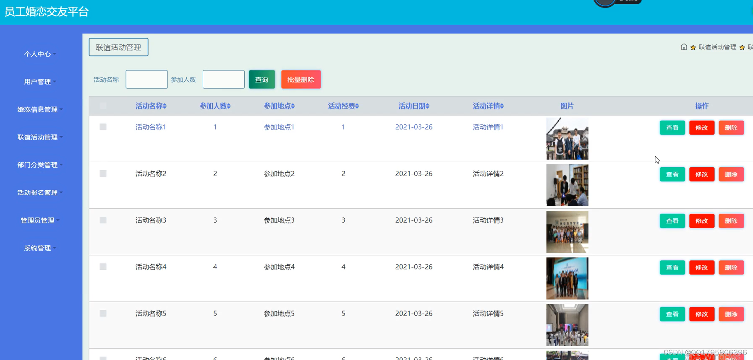The height and width of the screenshot is (360, 753).
Task: Click the 活动详情1 cell
Action: [488, 127]
